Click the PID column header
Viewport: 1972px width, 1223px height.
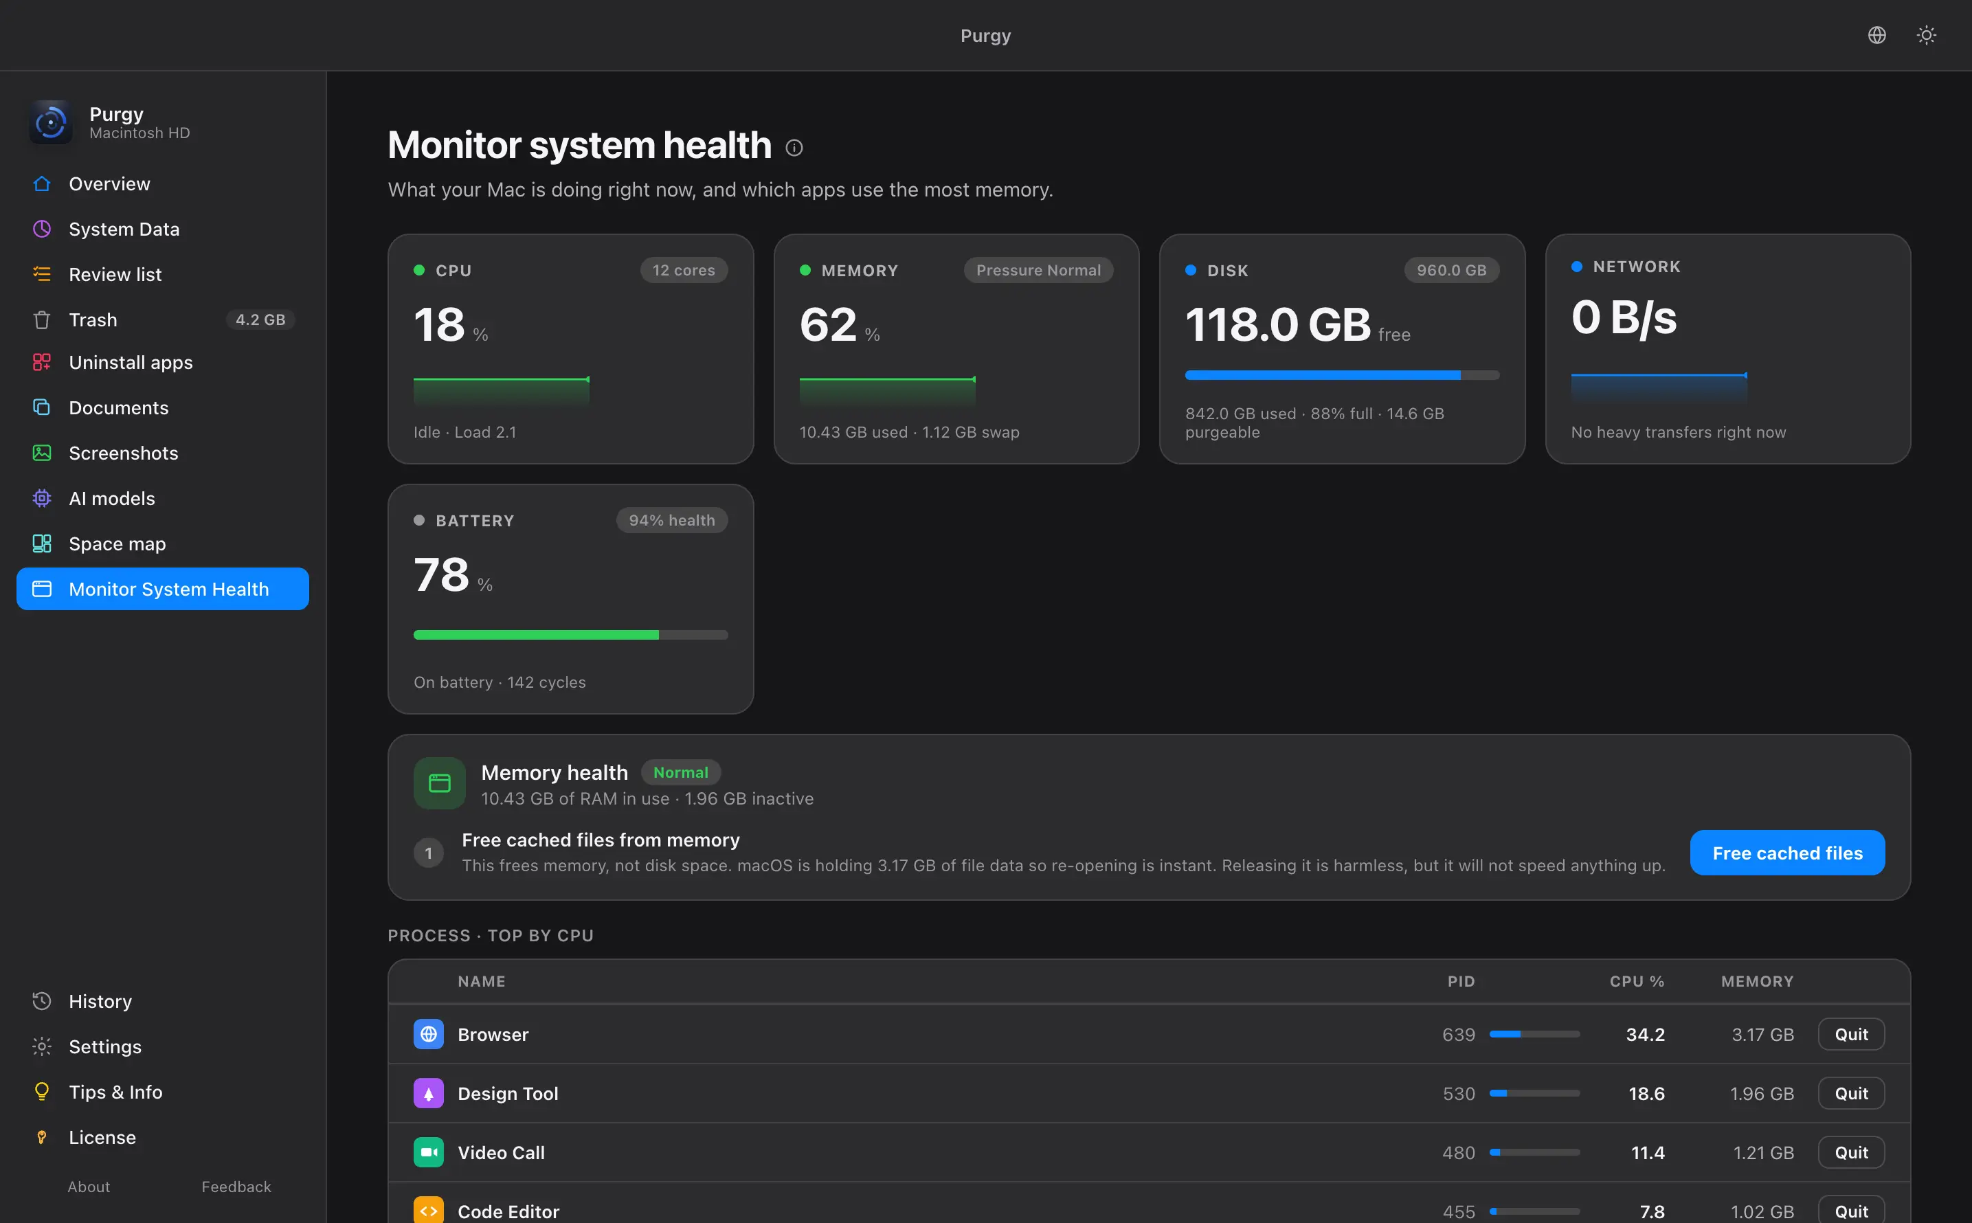point(1461,980)
